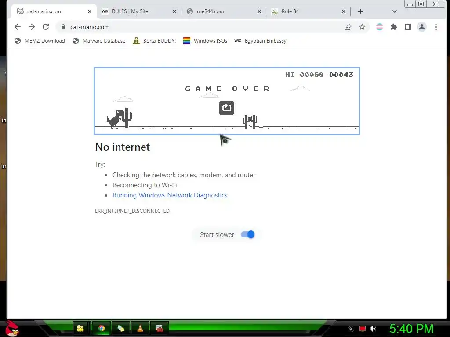Click the lock site info icon
450x337 pixels.
[x=63, y=27]
